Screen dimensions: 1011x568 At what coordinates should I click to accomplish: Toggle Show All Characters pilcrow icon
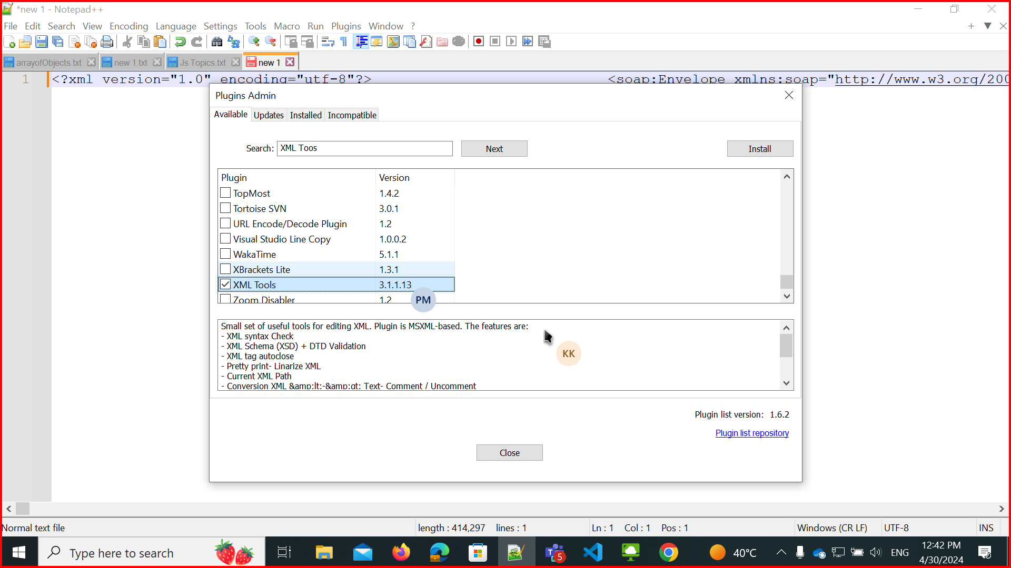(344, 42)
